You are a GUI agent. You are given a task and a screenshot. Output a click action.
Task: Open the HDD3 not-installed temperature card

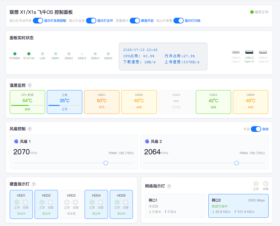176,102
